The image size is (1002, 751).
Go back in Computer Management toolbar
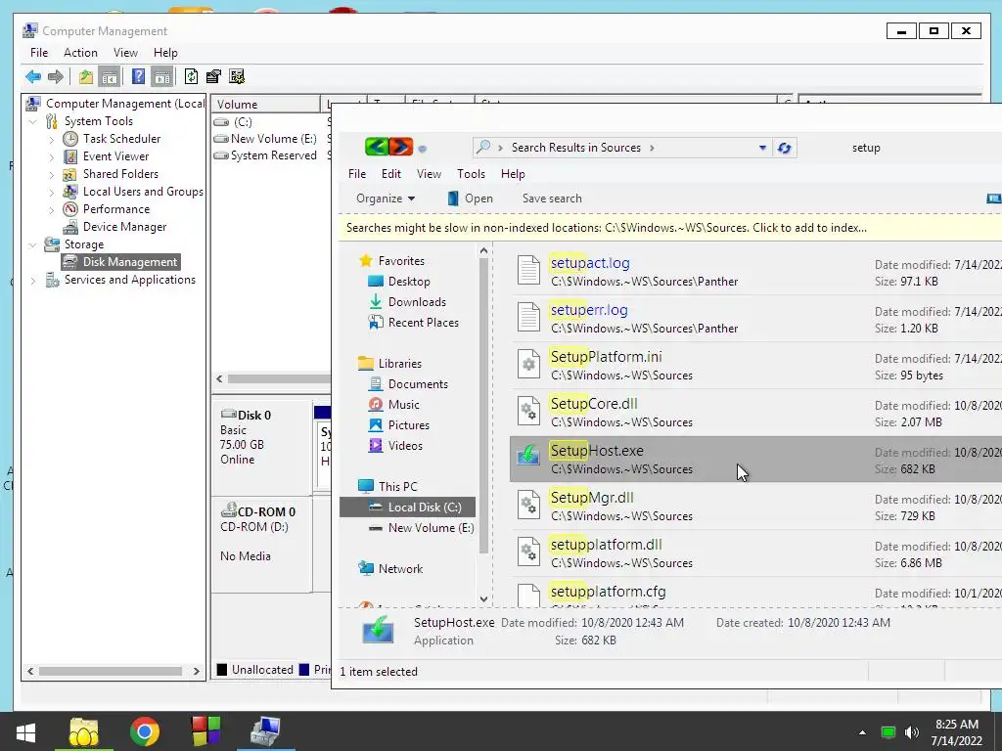tap(33, 77)
